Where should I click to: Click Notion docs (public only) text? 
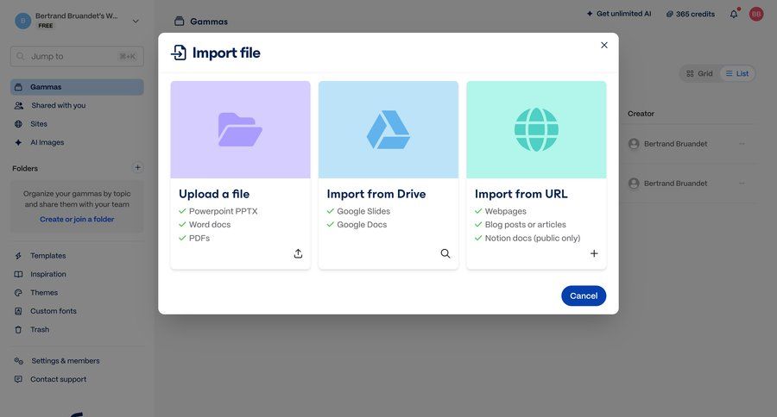click(x=532, y=238)
